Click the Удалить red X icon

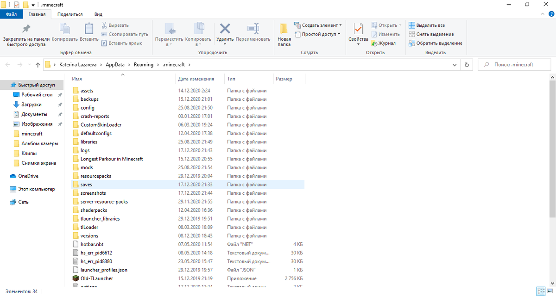tap(225, 29)
